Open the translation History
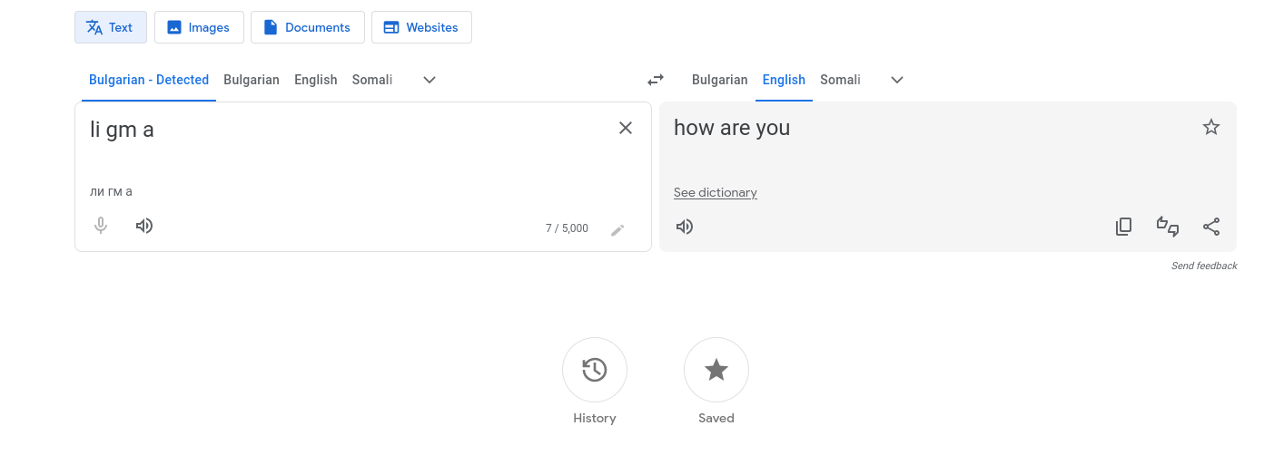 595,370
